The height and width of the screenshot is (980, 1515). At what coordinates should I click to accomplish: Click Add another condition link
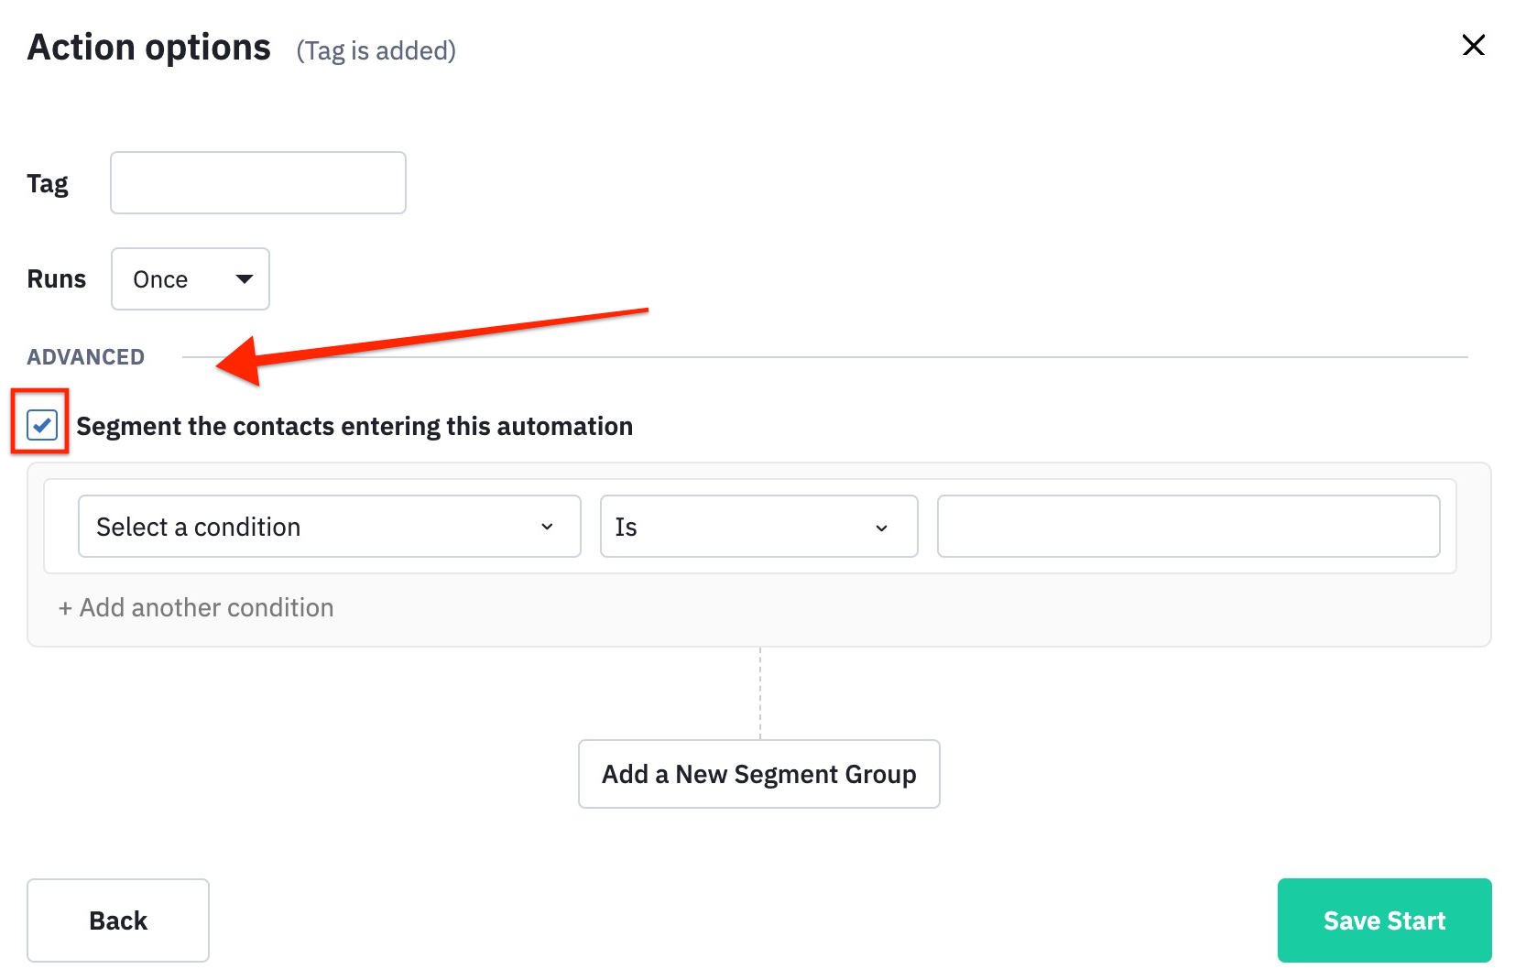coord(206,608)
